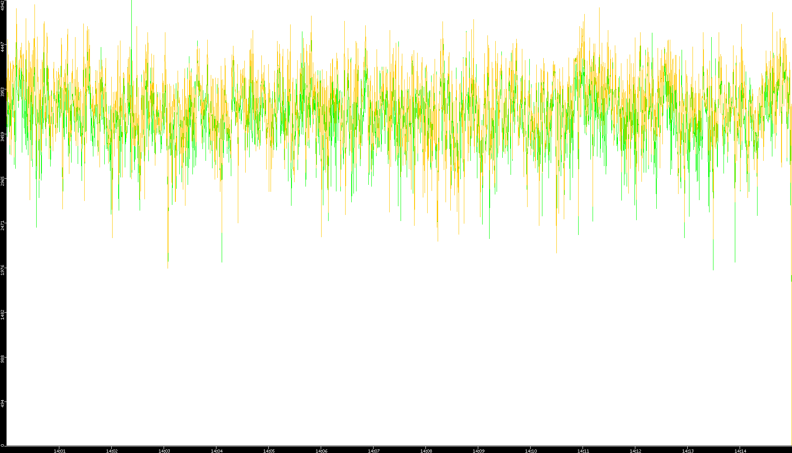Image resolution: width=792 pixels, height=453 pixels.
Task: Select the 3953 vertical axis label
Action: (3, 92)
